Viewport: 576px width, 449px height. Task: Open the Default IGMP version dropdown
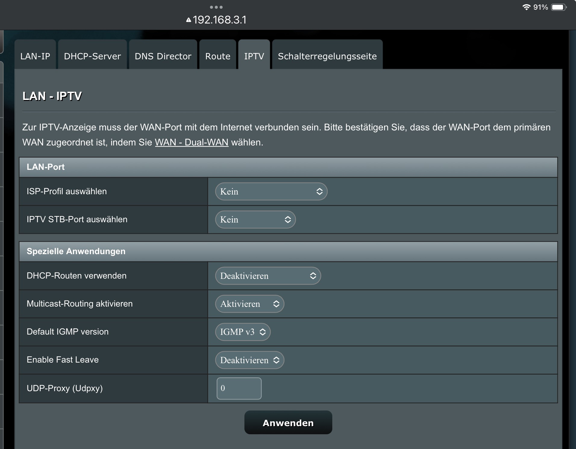pyautogui.click(x=243, y=332)
